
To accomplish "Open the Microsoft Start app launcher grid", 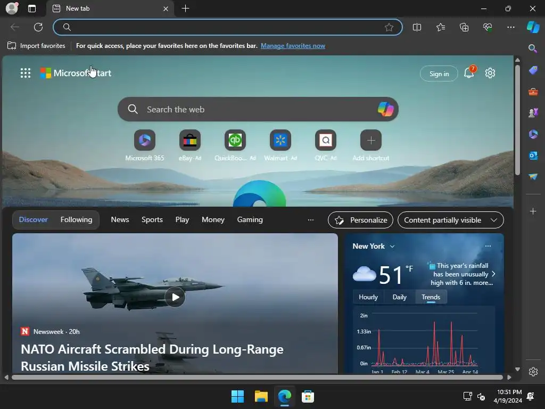I will [x=26, y=73].
